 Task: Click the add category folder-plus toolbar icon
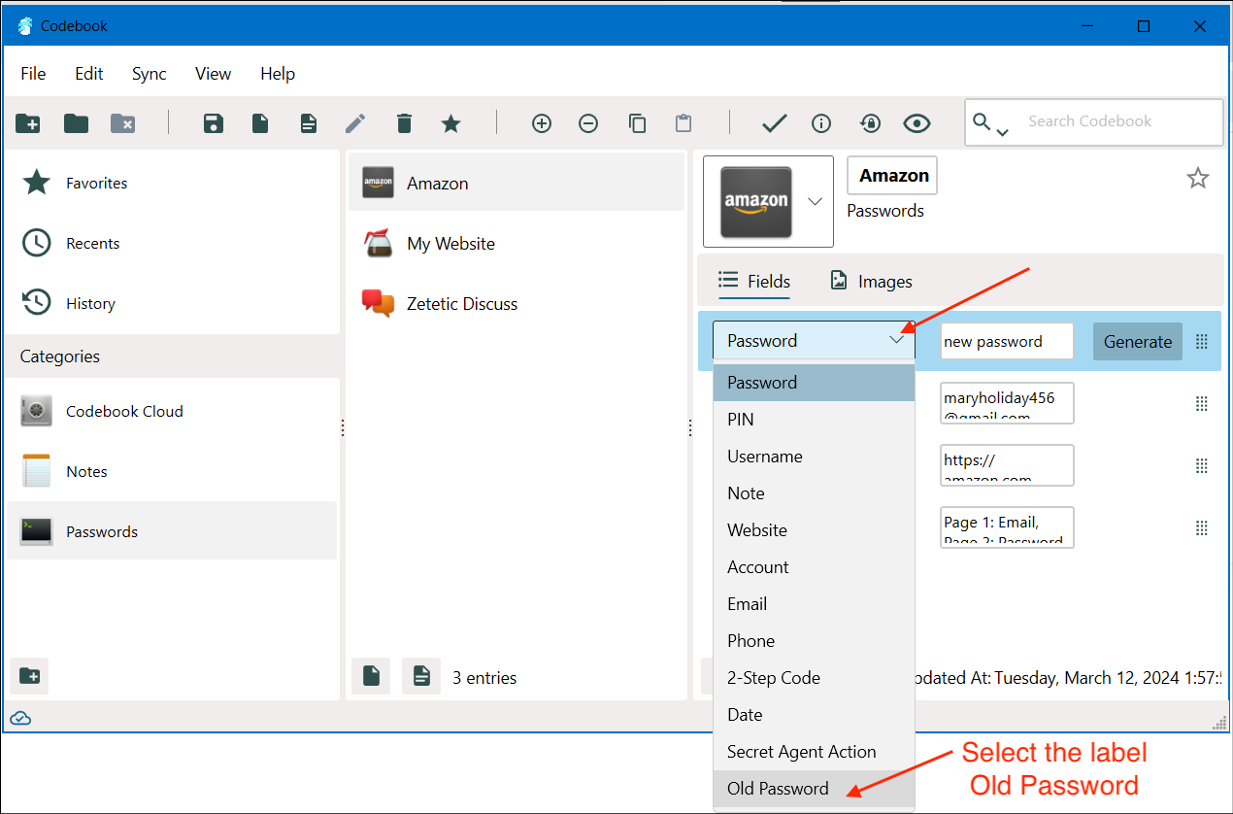coord(28,123)
